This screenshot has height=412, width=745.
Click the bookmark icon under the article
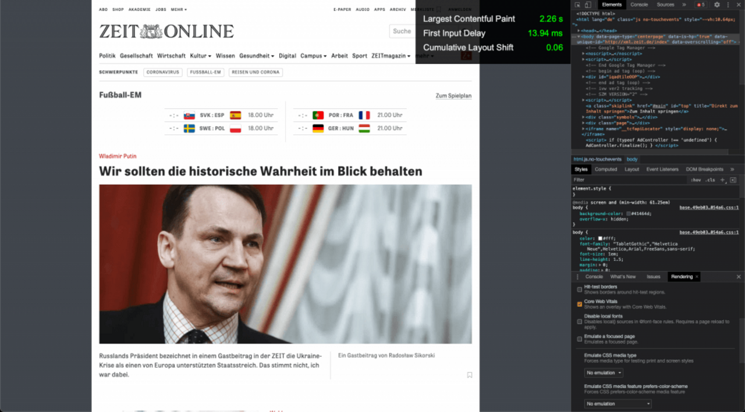470,375
